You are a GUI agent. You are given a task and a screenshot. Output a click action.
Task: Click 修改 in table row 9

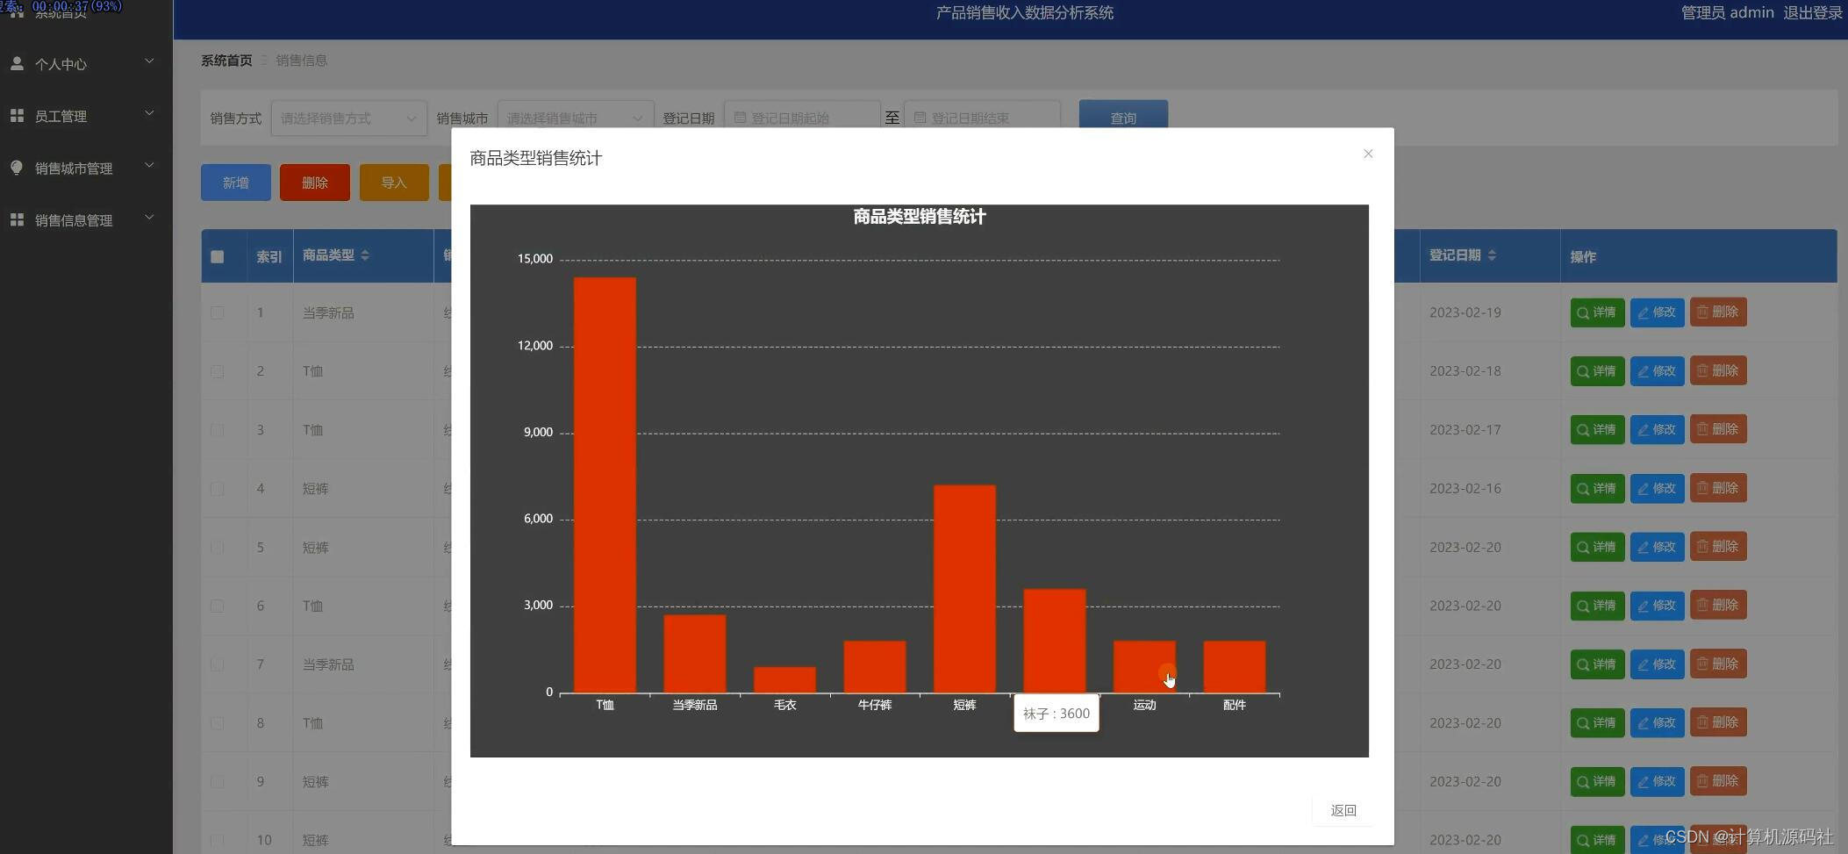[1657, 782]
